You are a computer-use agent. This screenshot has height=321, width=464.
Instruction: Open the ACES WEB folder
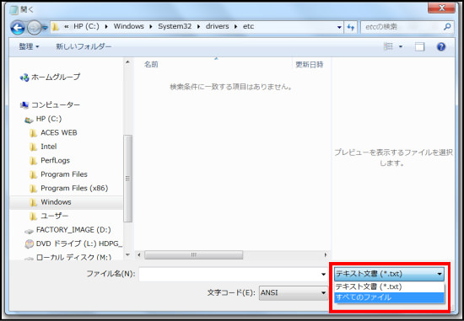[58, 133]
